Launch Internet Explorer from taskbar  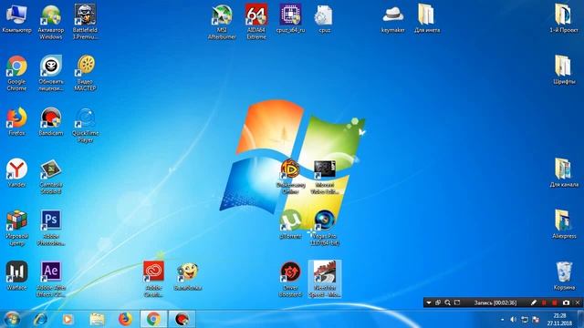[40, 319]
